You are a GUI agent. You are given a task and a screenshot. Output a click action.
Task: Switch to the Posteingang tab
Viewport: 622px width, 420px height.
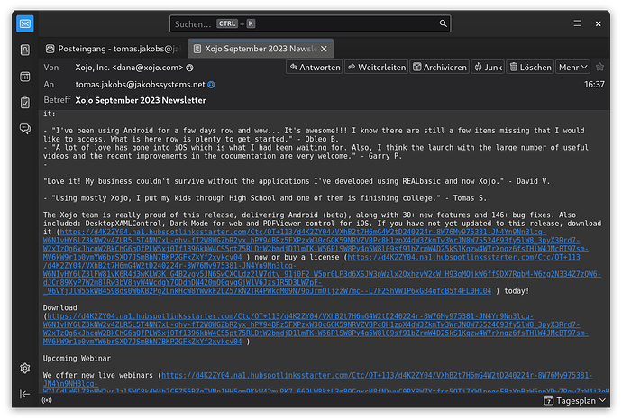114,49
